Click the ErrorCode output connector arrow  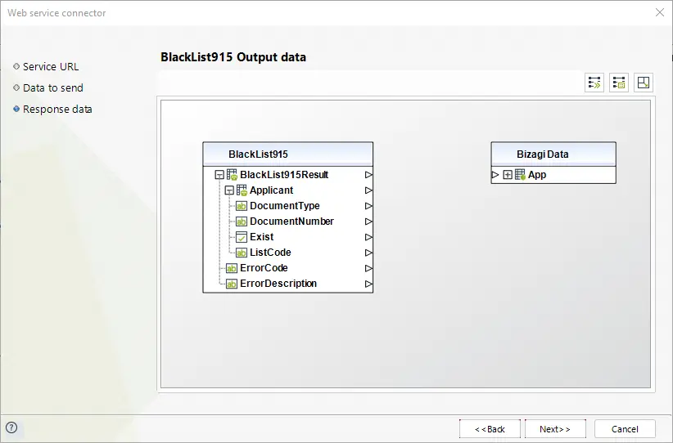point(368,268)
